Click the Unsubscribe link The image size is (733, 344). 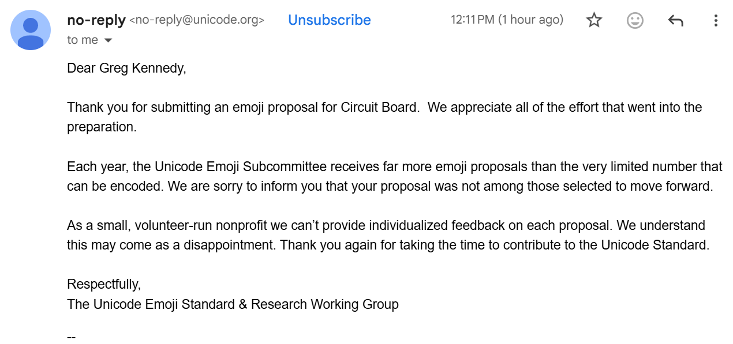pos(329,20)
